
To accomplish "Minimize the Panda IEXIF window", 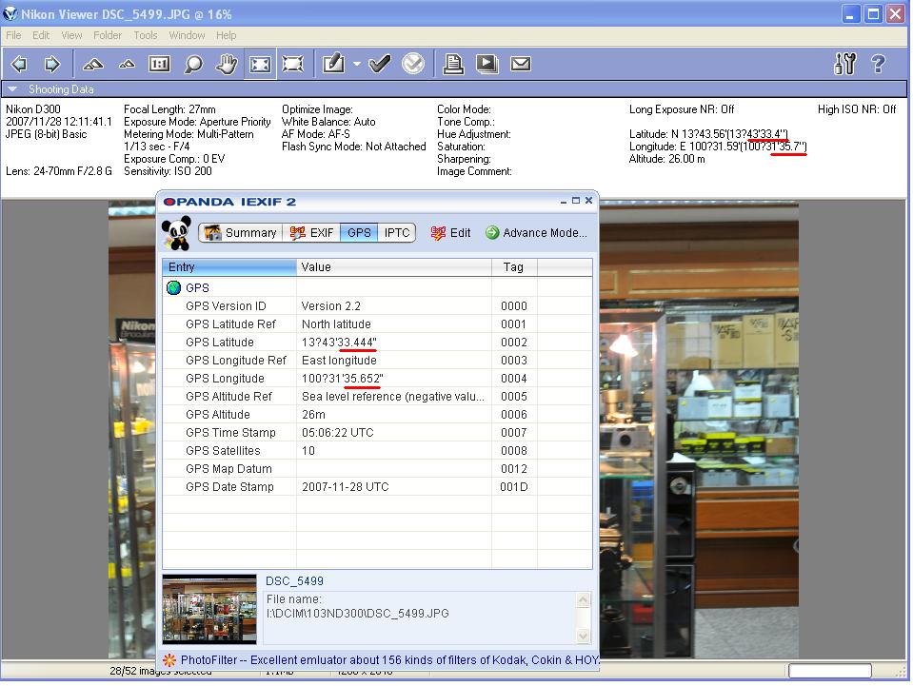I will 563,202.
